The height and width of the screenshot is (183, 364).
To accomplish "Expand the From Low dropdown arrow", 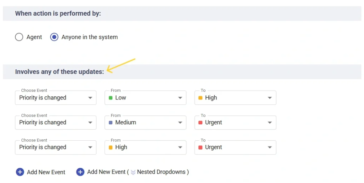I will (180, 98).
